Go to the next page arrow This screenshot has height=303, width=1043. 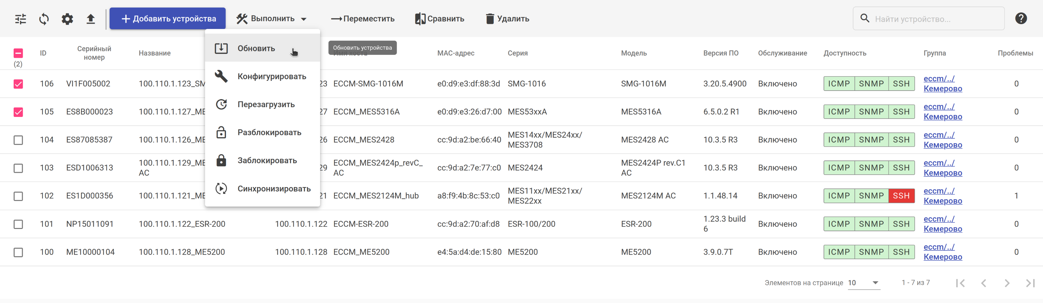click(1007, 283)
